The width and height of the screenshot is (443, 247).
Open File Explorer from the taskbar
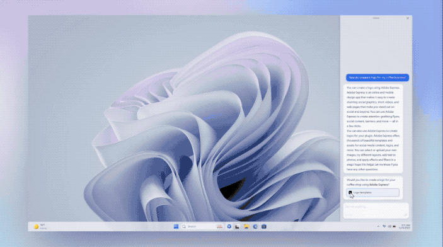[246, 226]
